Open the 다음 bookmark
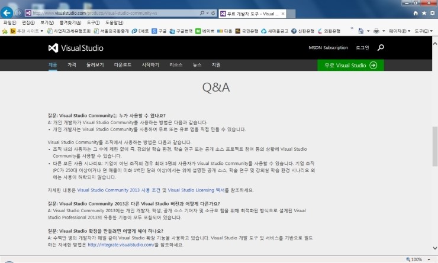 pyautogui.click(x=224, y=31)
